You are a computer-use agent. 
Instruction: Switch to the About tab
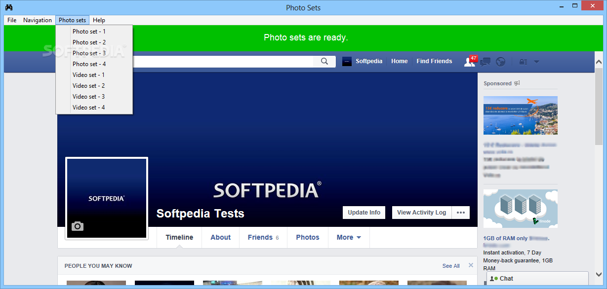[220, 237]
